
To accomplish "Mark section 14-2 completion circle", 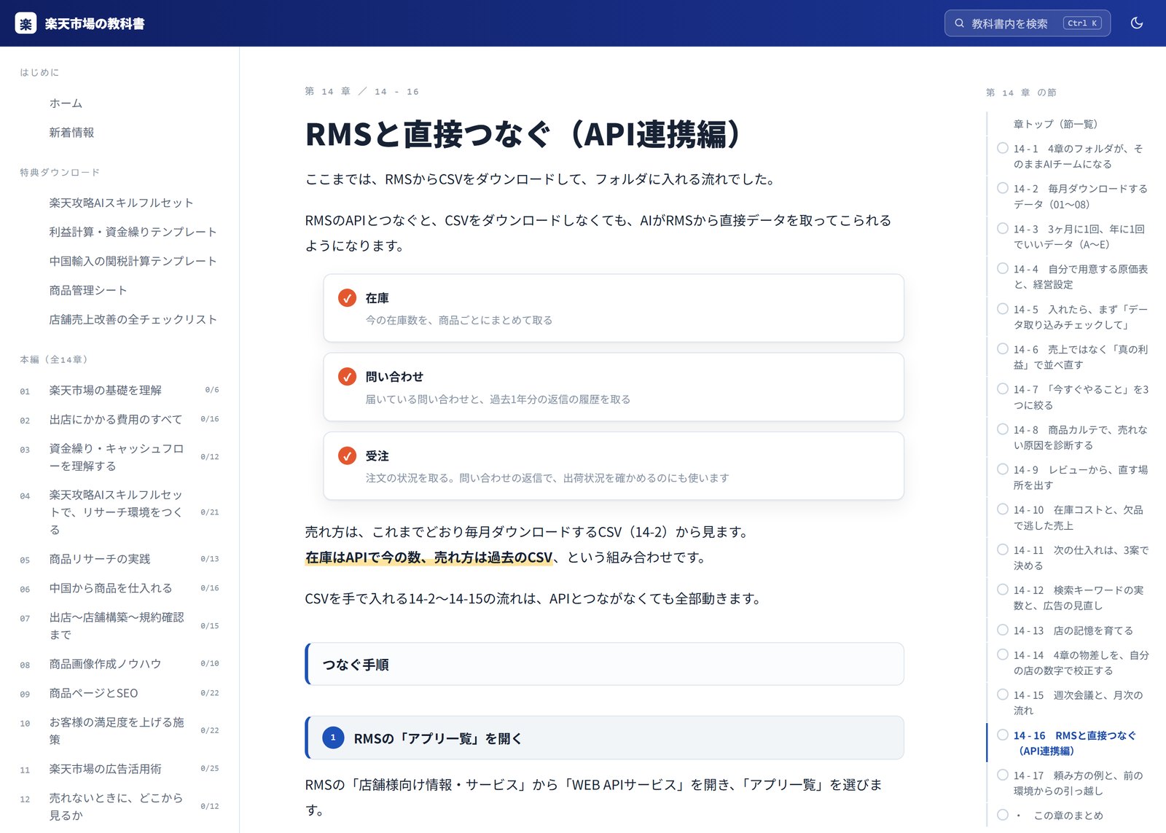I will point(1003,188).
